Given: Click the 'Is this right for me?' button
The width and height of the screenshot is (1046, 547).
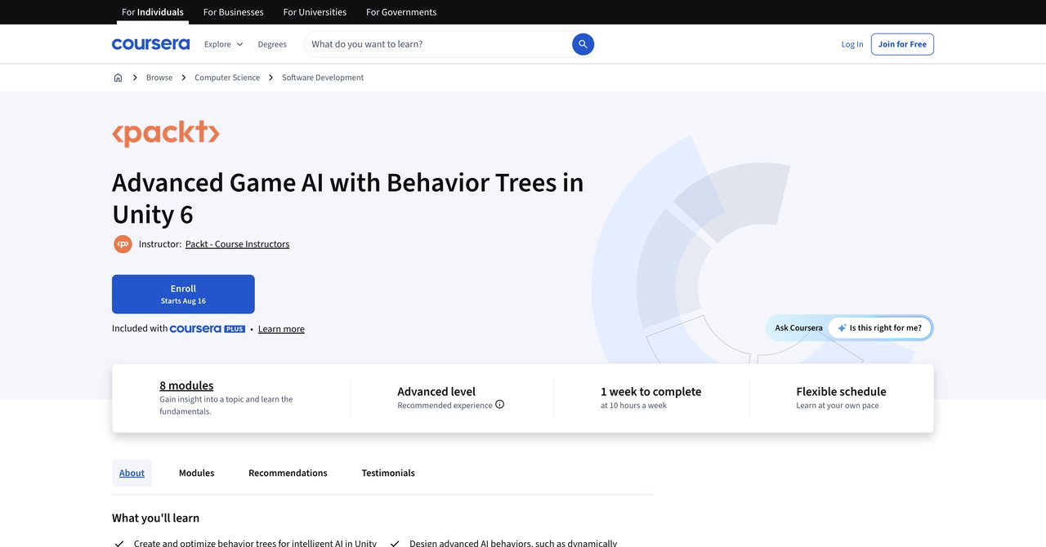Looking at the screenshot, I should point(879,328).
